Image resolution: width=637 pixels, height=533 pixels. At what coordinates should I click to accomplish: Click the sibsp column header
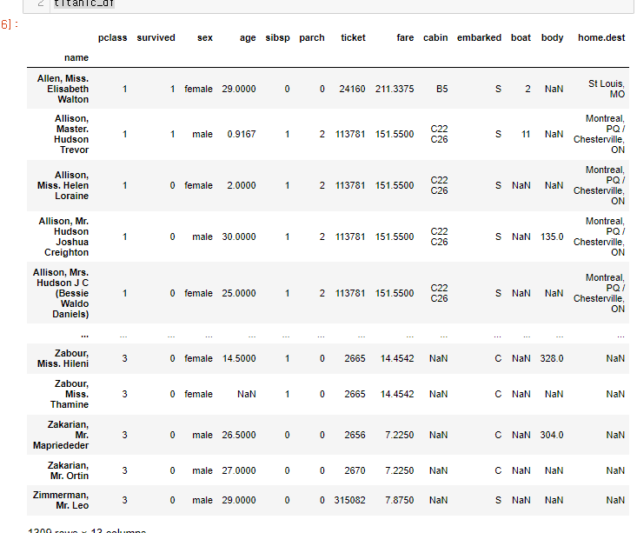coord(277,37)
